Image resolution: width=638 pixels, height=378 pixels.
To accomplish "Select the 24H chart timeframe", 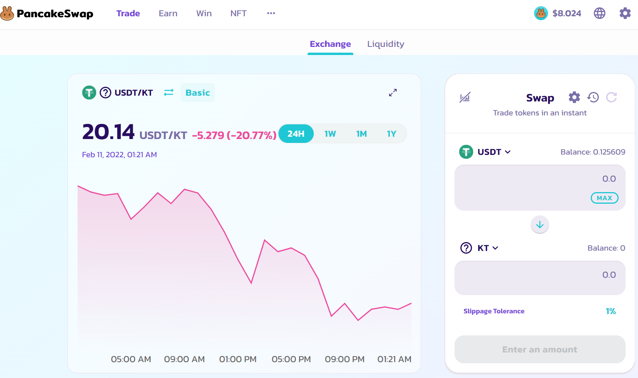I will pyautogui.click(x=296, y=134).
